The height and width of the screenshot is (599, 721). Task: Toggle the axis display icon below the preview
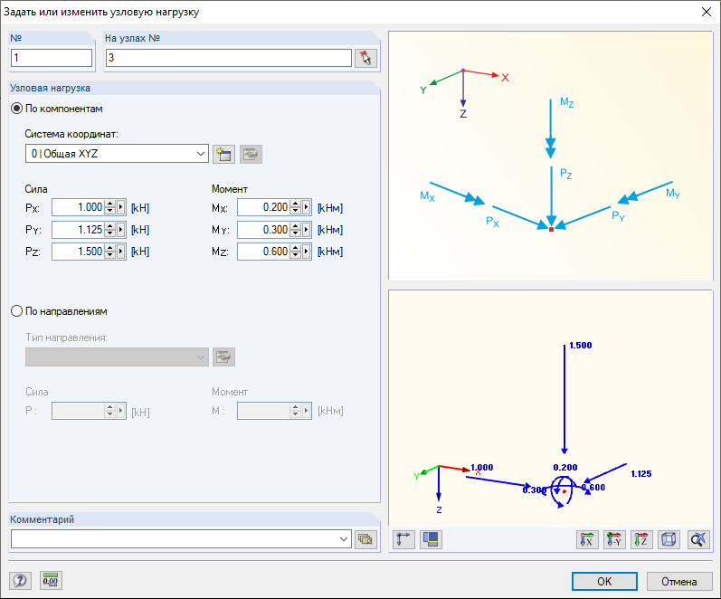(403, 539)
